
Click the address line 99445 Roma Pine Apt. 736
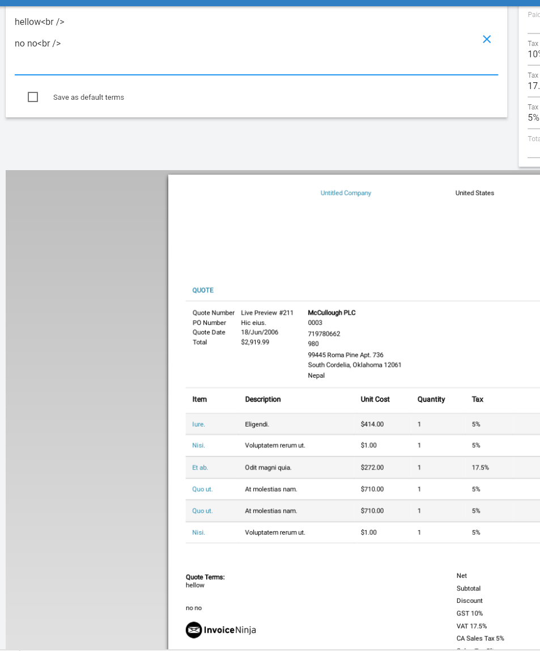[x=346, y=355]
